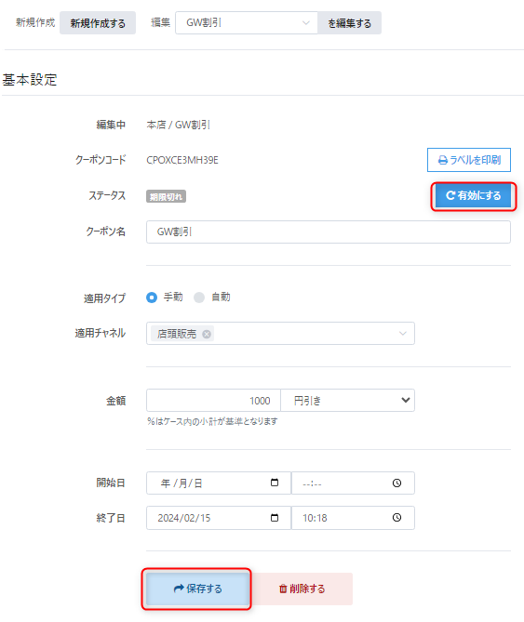Click the 金額 amount input showing 1000
524x622 pixels.
[213, 400]
